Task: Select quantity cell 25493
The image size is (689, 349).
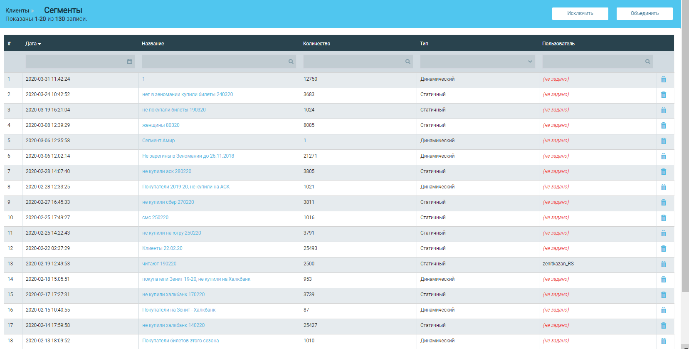Action: coord(310,248)
